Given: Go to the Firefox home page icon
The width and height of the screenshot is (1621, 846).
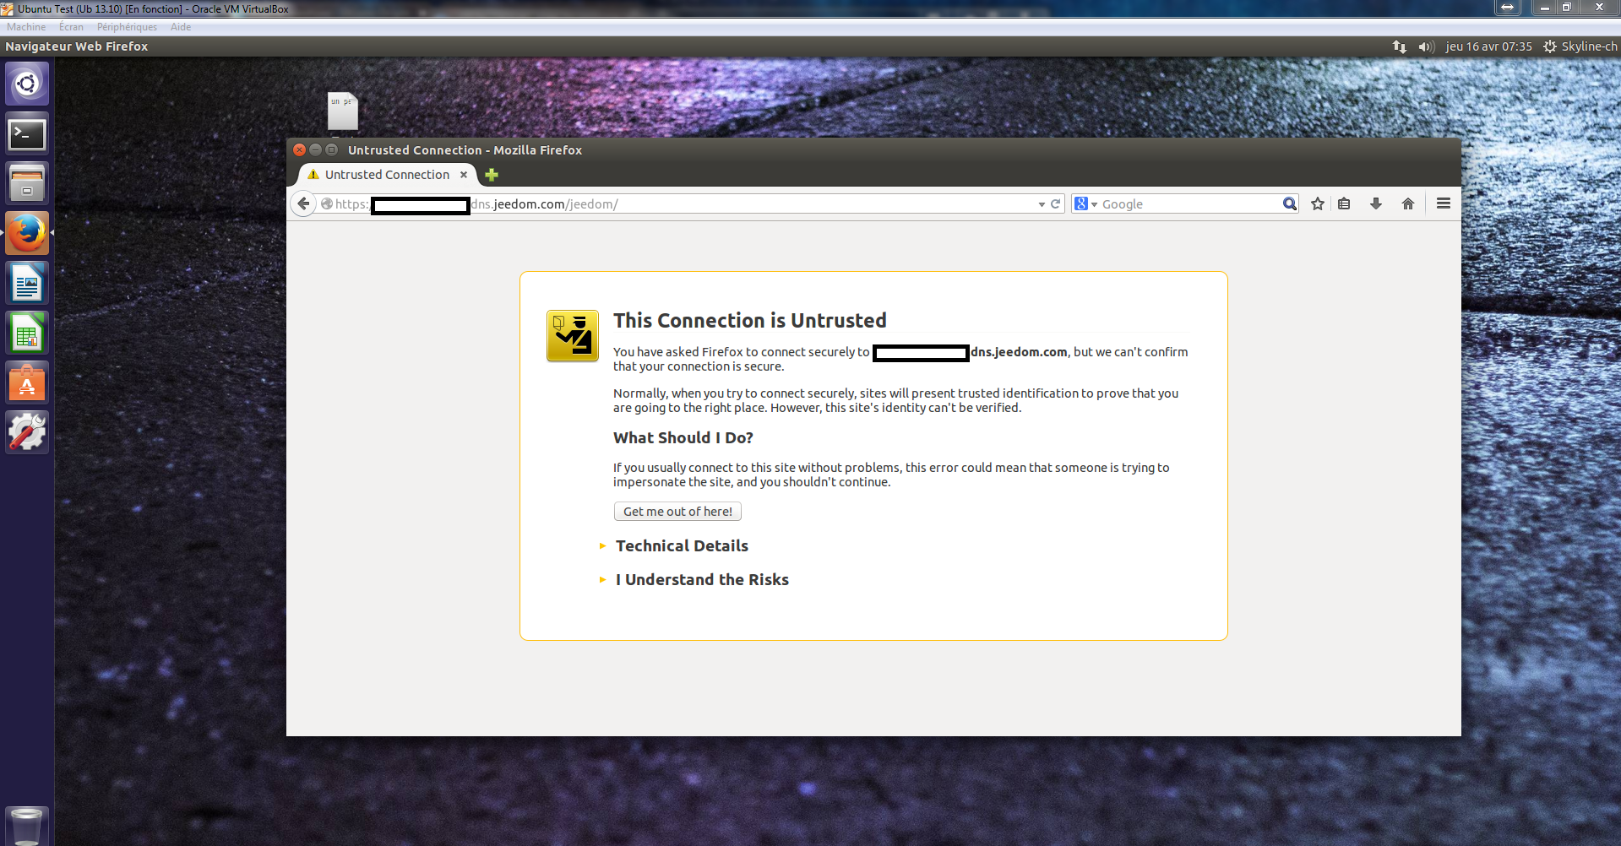Looking at the screenshot, I should (1408, 203).
